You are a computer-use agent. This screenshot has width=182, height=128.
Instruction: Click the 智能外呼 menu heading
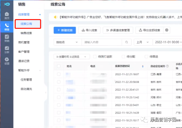coord(24,70)
